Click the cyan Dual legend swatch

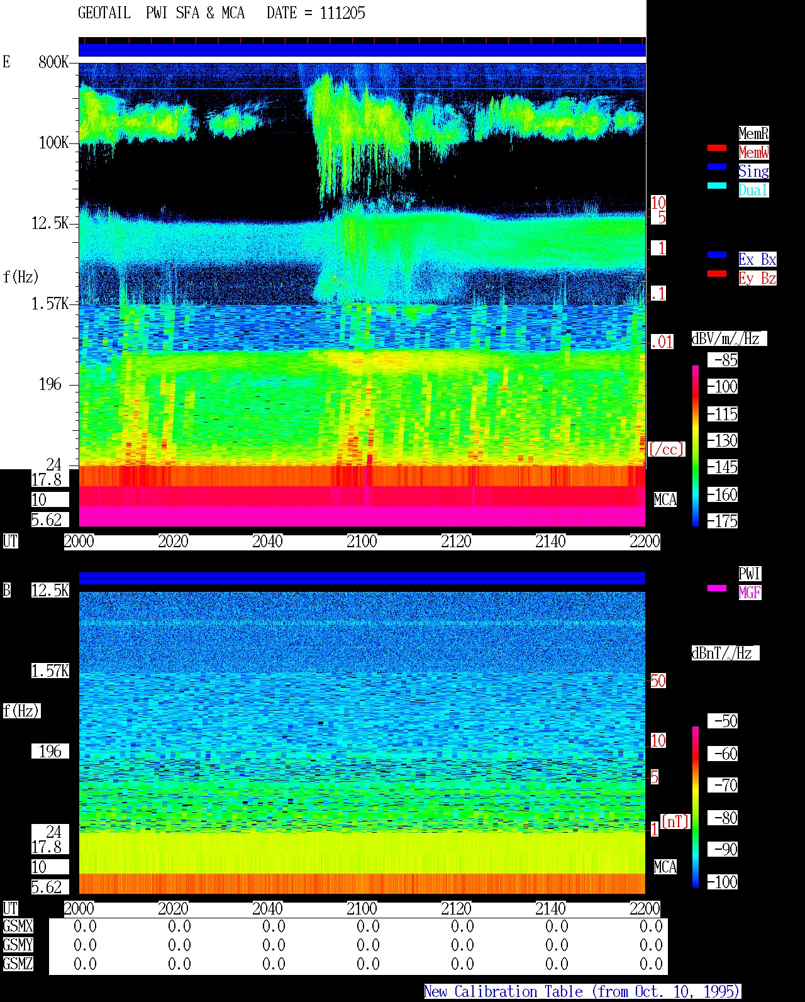717,186
